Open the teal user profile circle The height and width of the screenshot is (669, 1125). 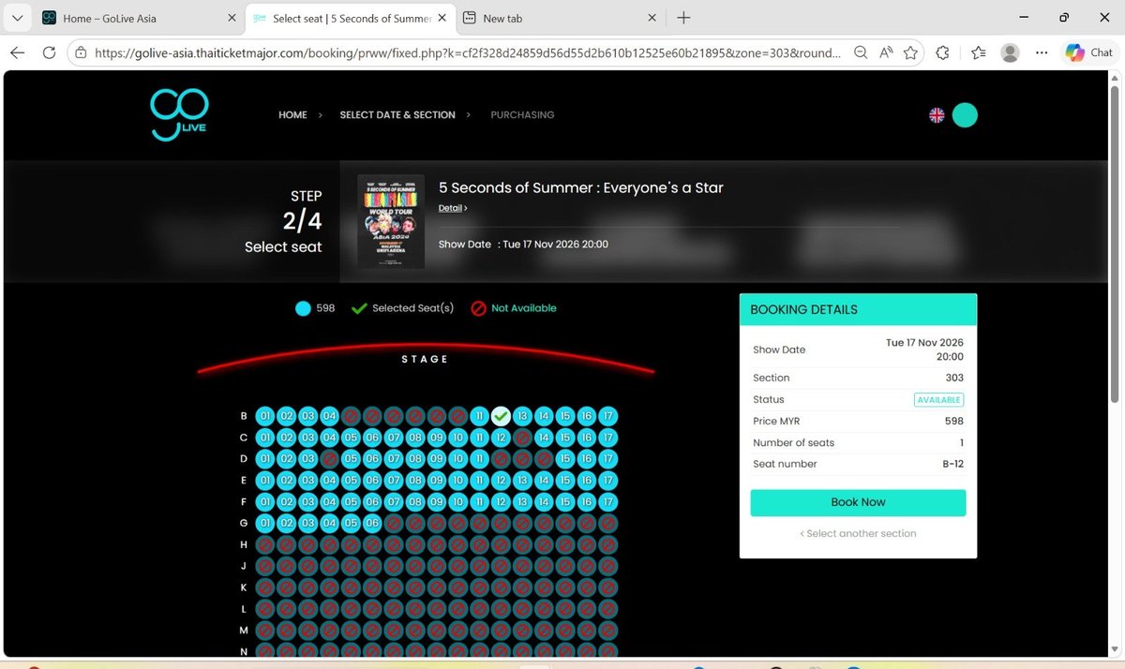pyautogui.click(x=965, y=115)
